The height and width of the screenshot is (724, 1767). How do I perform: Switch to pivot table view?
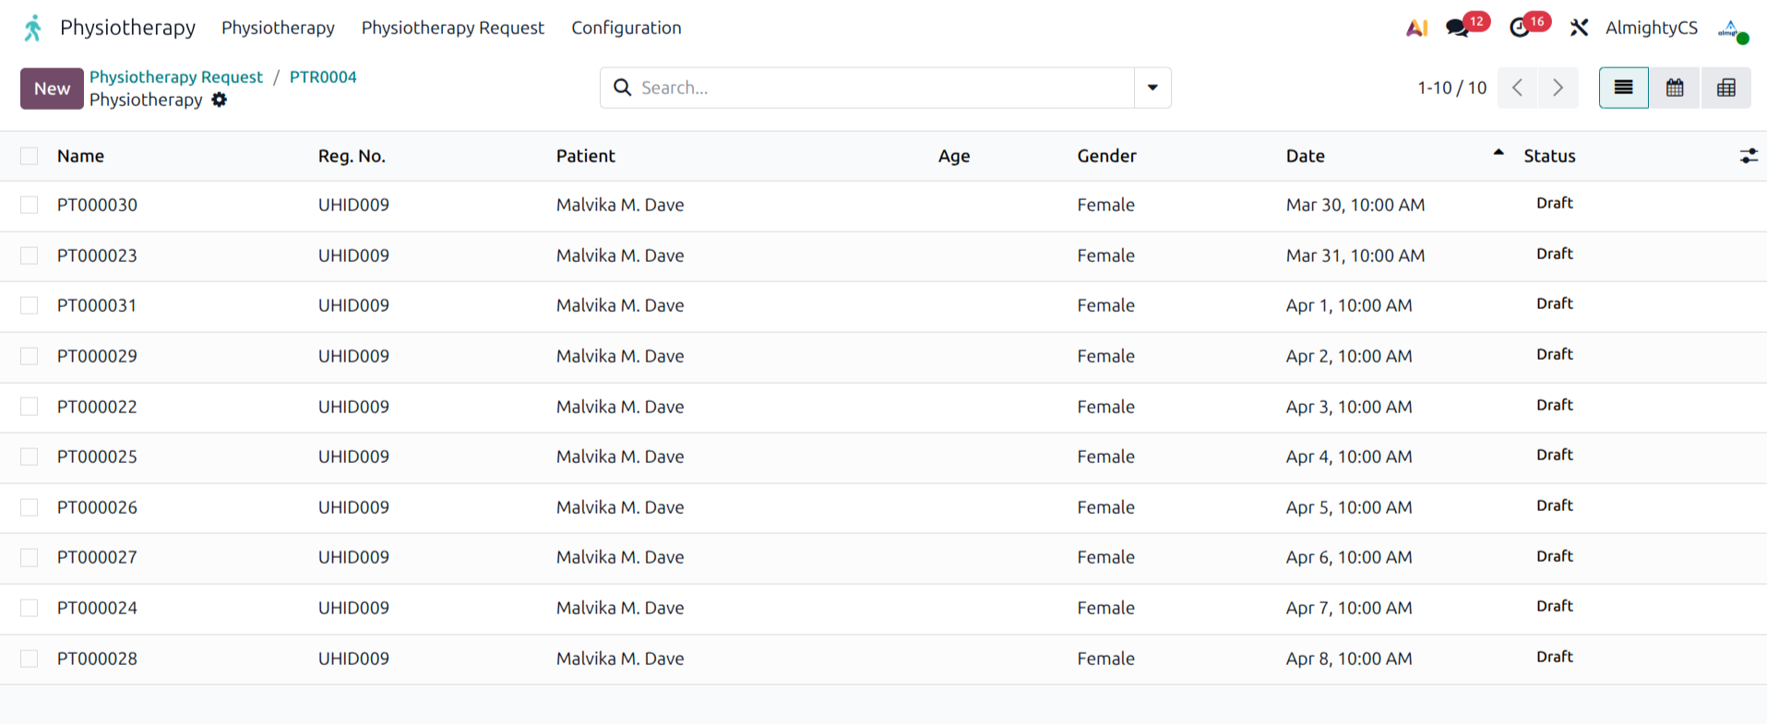[x=1725, y=88]
